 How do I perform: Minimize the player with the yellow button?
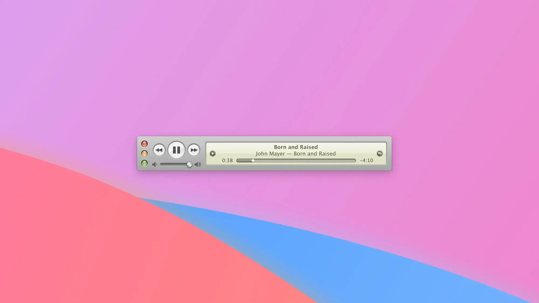pos(144,154)
